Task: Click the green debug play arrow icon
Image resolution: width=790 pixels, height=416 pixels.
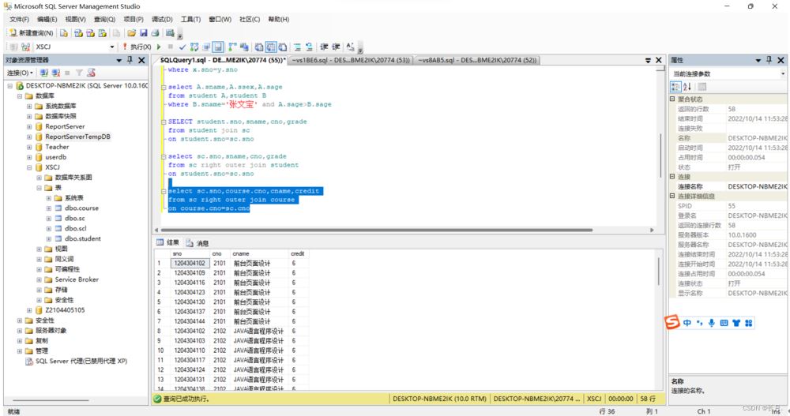Action: 160,47
